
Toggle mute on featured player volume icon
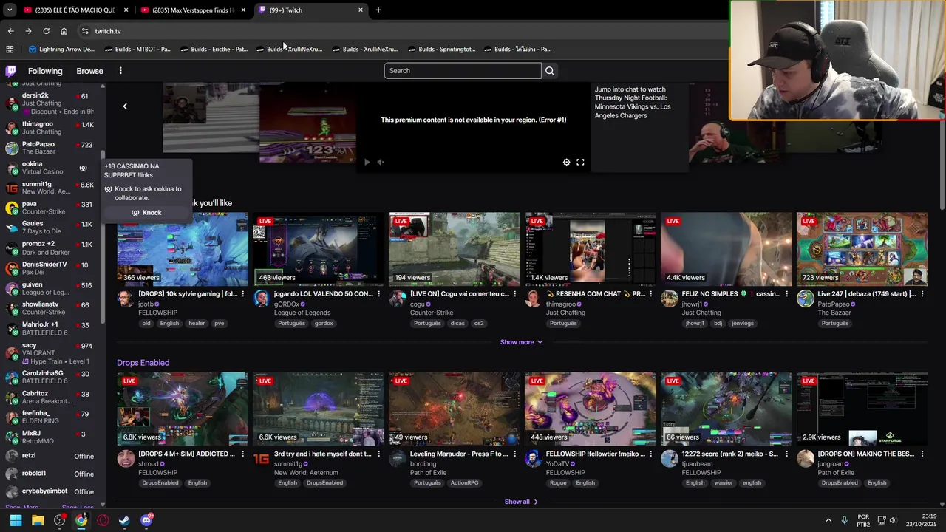(x=381, y=162)
